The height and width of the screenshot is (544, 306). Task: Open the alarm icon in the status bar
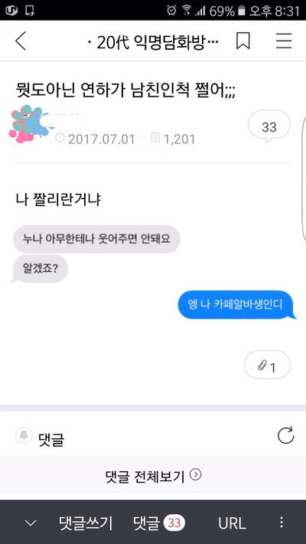(x=171, y=11)
